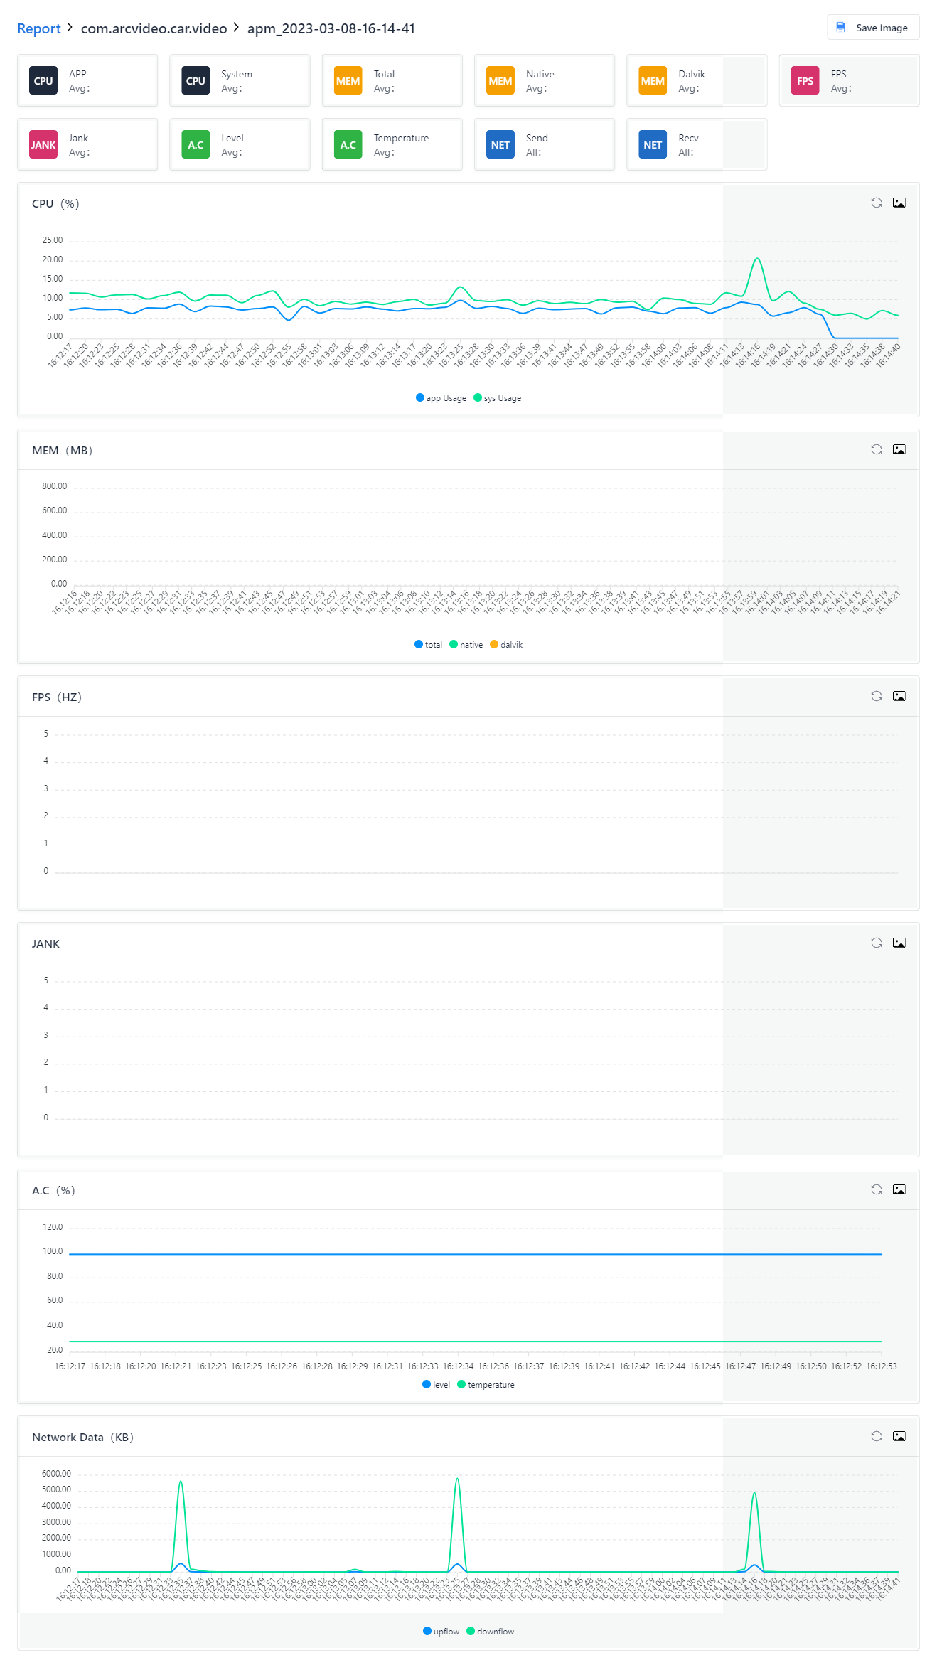The height and width of the screenshot is (1665, 937).
Task: Refresh the MEM chart
Action: [x=877, y=449]
